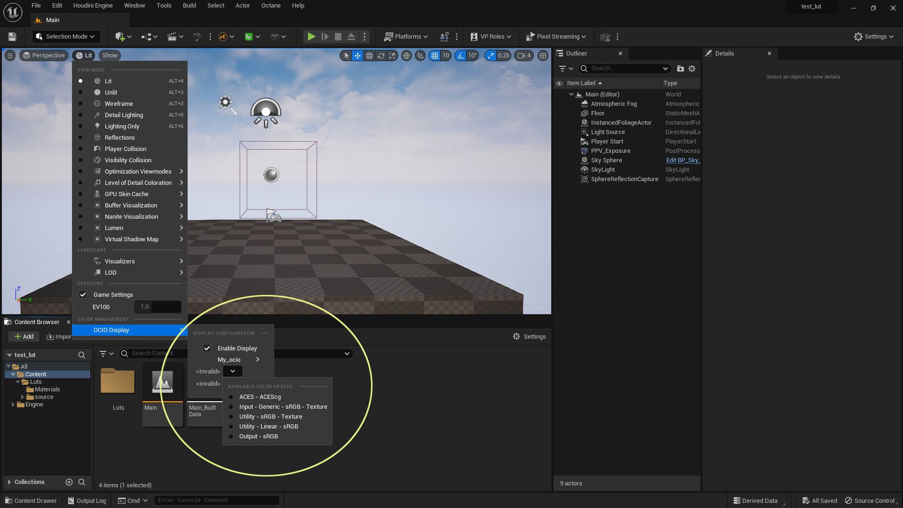Open the Platforms dropdown
Viewport: 903px width, 508px height.
[406, 37]
